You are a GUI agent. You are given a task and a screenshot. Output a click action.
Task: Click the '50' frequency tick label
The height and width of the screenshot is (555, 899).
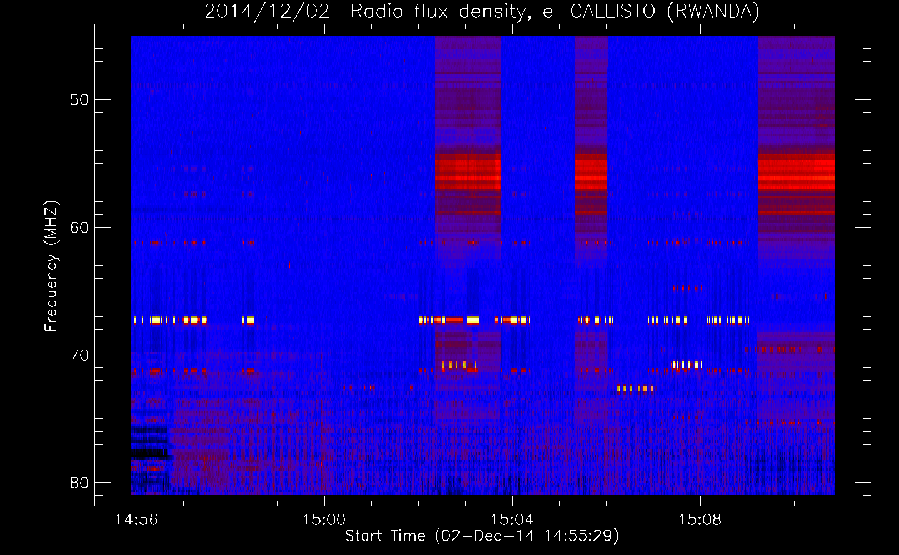[79, 100]
